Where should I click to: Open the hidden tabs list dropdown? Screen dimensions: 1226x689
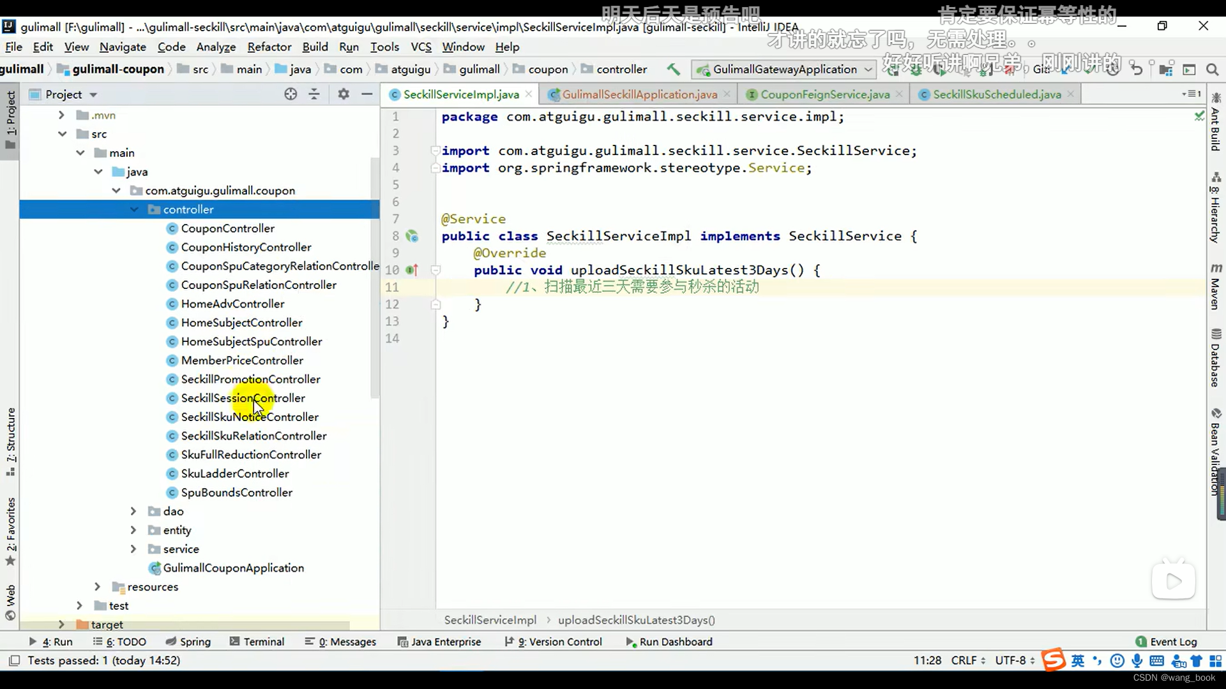coord(1192,94)
